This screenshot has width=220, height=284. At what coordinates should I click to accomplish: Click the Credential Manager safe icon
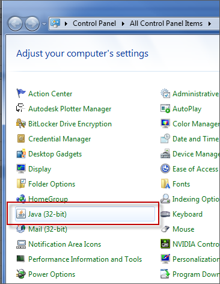point(21,138)
